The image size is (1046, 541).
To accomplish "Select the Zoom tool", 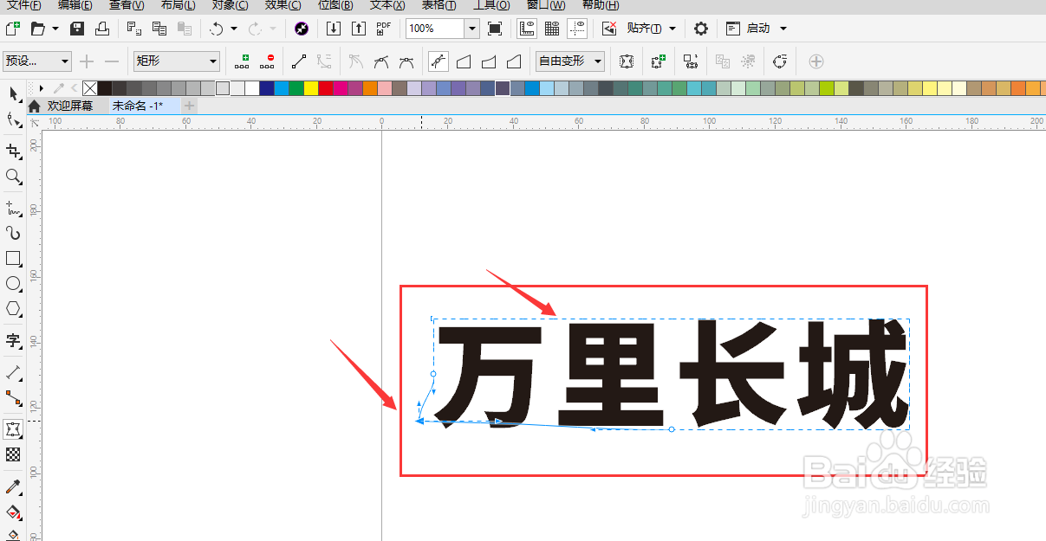I will pyautogui.click(x=13, y=177).
